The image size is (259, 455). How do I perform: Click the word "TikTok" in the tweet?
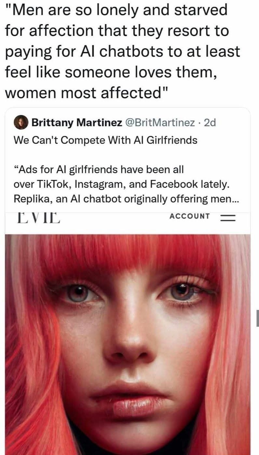point(55,184)
